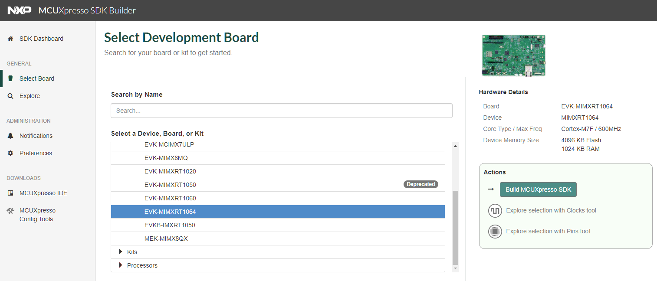Click the Select Board chip icon
Image resolution: width=657 pixels, height=281 pixels.
[x=10, y=78]
